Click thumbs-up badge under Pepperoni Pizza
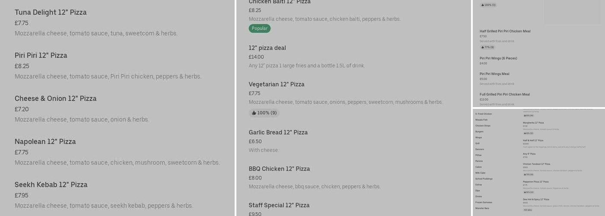This screenshot has width=605, height=216. (x=529, y=192)
